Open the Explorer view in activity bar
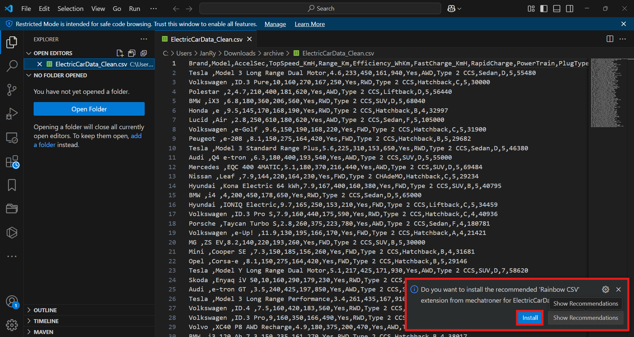The width and height of the screenshot is (634, 337). tap(12, 42)
